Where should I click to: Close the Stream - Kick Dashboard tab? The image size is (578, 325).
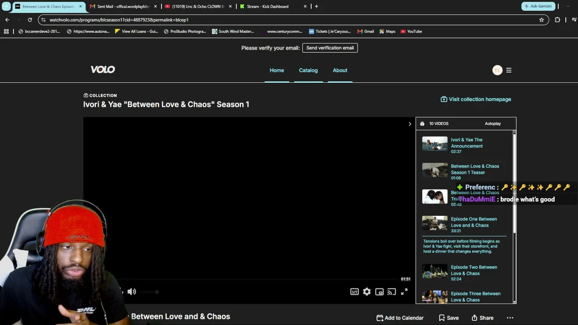coord(305,6)
